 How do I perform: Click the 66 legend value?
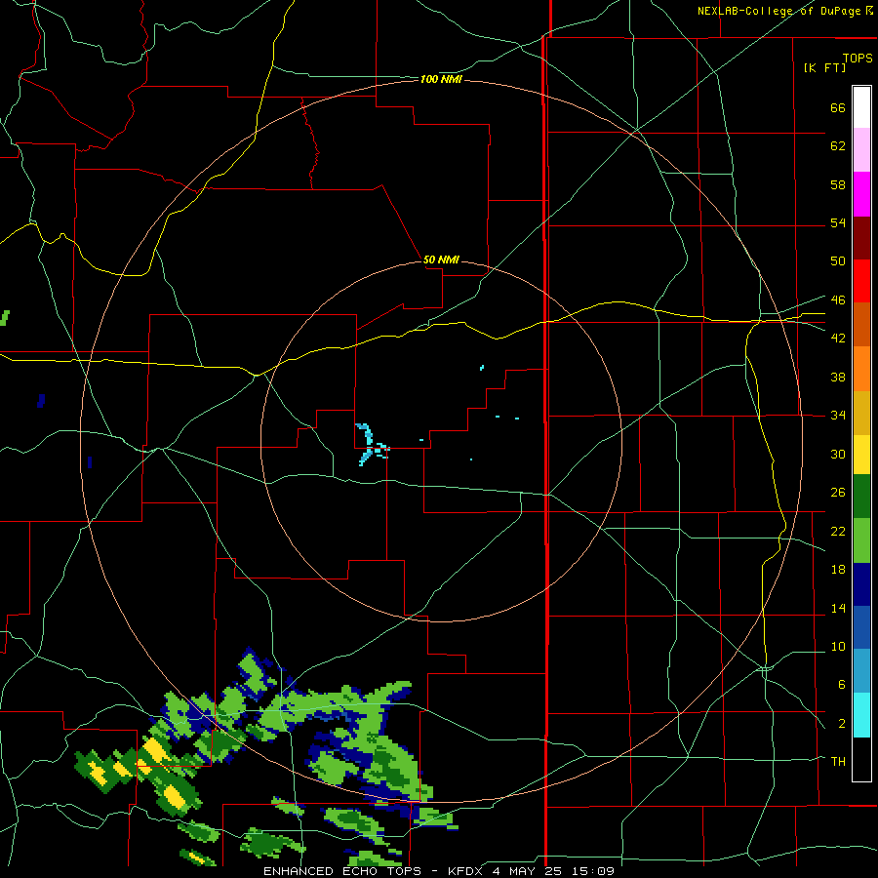[838, 107]
